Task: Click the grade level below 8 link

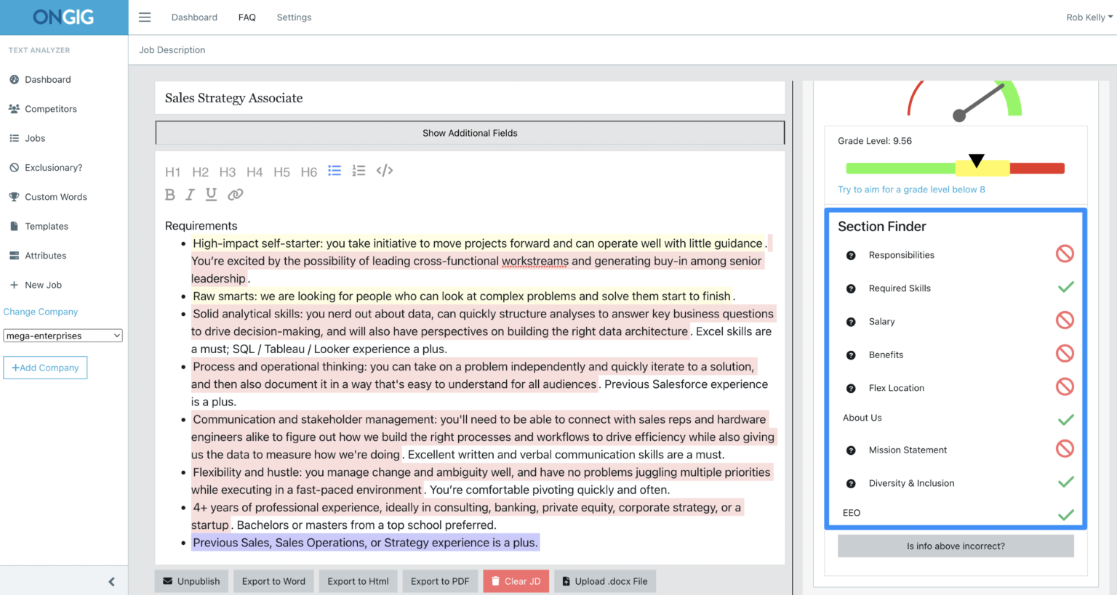Action: click(x=911, y=189)
